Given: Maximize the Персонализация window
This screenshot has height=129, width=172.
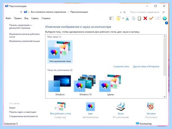Looking at the screenshot, I should pos(155,6).
